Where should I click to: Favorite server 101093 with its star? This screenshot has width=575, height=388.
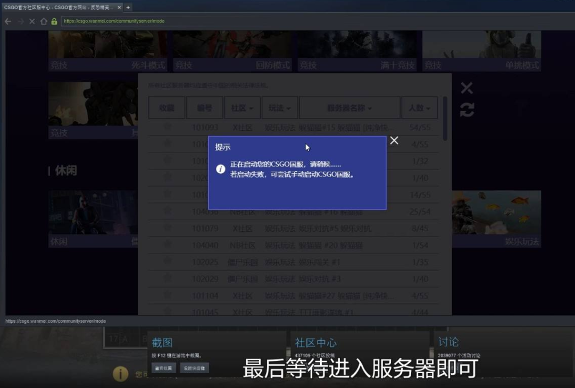(x=167, y=126)
